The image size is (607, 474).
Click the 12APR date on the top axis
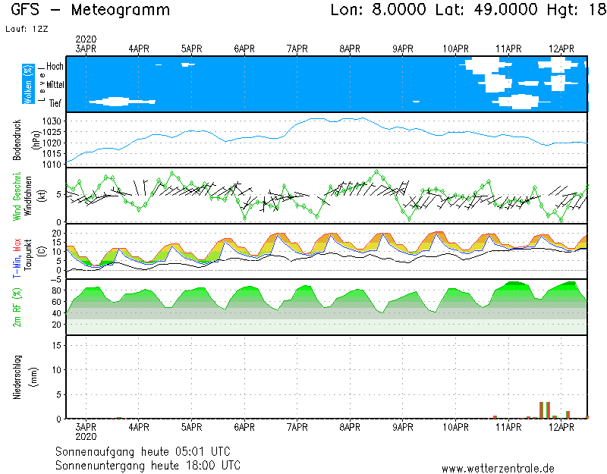[x=561, y=49]
